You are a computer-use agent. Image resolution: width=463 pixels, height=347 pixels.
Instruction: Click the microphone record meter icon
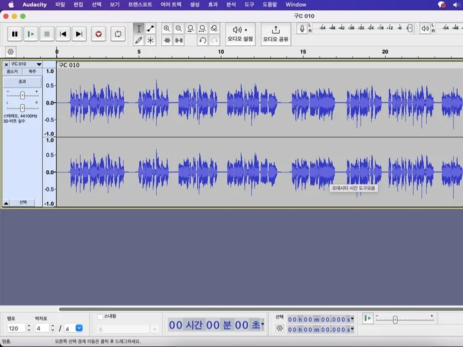click(x=301, y=28)
